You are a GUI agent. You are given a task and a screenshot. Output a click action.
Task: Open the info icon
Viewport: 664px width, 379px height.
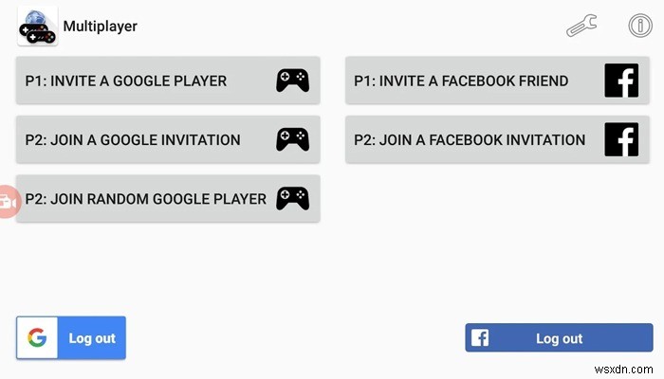point(640,26)
